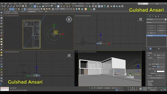The height and width of the screenshot is (94, 167).
Task: Open the Sign In dropdown
Action: (143, 4)
